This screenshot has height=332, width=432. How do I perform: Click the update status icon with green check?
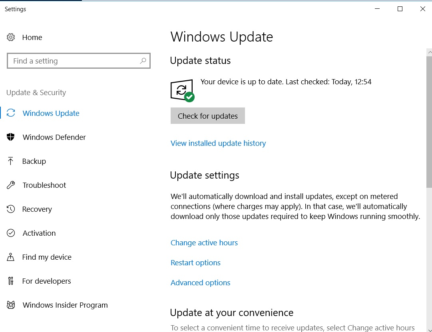pyautogui.click(x=182, y=91)
